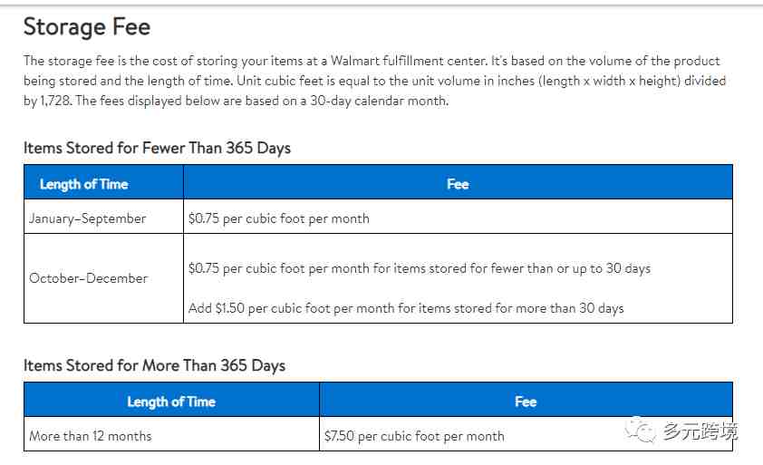
Task: Click the Add $1.50 per cubic foot line
Action: point(406,308)
